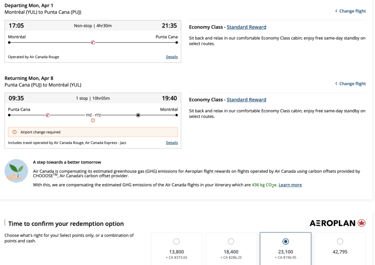This screenshot has width=375, height=265.
Task: Open Details for the returning flight
Action: (172, 143)
